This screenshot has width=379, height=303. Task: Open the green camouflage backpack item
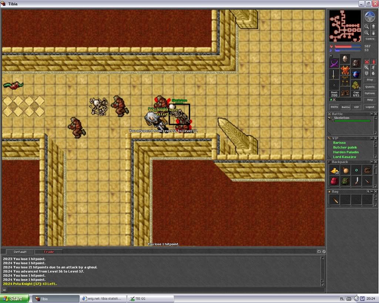coord(345,181)
